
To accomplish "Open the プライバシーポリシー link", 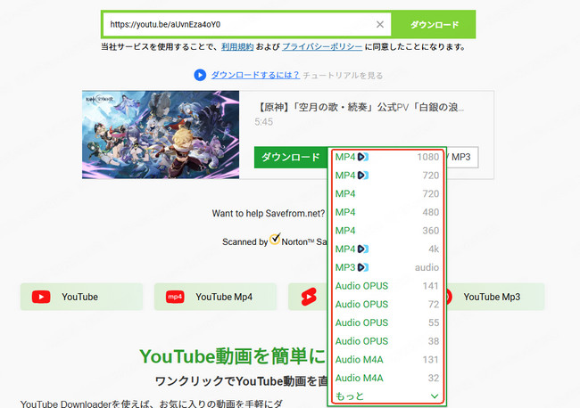I will [322, 47].
